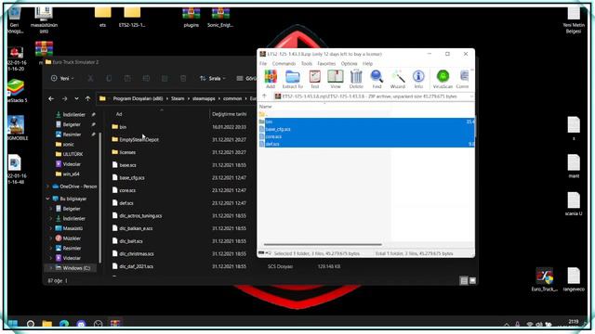Click common in the Explorer breadcrumb
Viewport: 595px width, 334px height.
tap(232, 98)
